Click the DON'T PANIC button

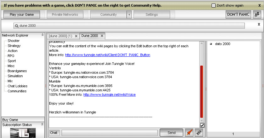coord(238,14)
